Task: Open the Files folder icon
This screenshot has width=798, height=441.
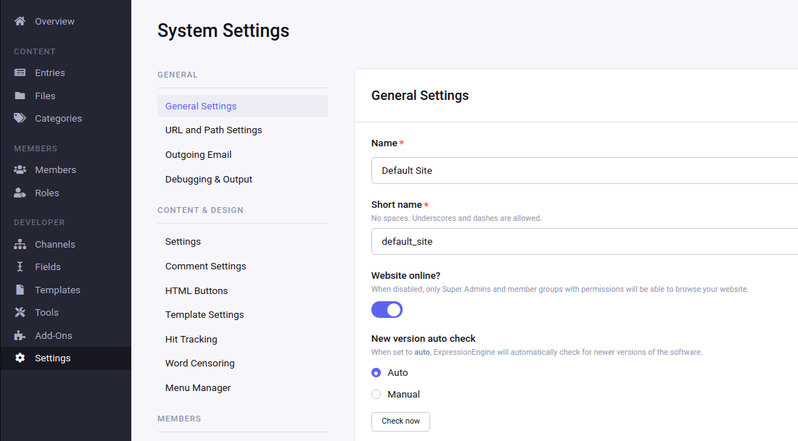Action: tap(20, 95)
